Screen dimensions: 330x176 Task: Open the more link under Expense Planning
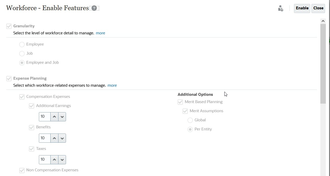click(112, 85)
